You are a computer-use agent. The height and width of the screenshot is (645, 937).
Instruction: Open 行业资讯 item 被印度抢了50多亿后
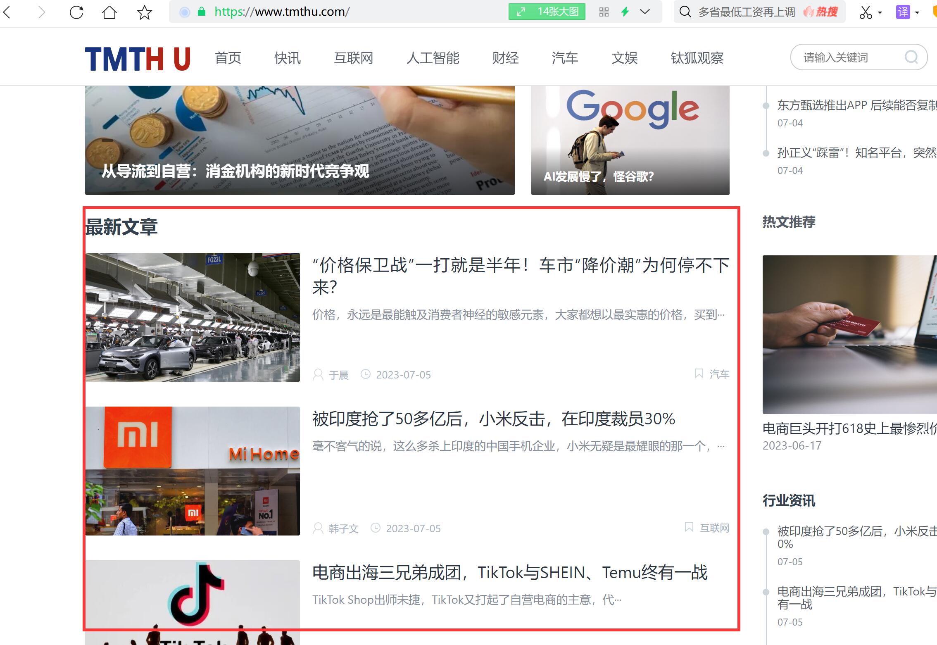click(x=857, y=537)
